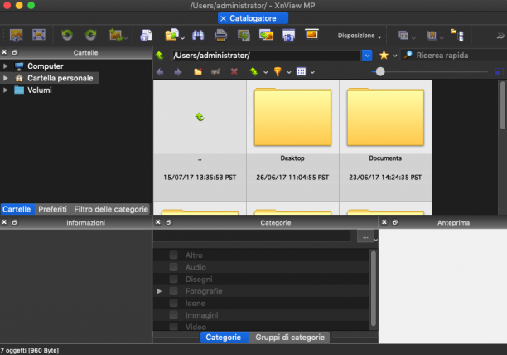Image resolution: width=507 pixels, height=355 pixels.
Task: Rotate clockwise with the green arrow
Action: (91, 35)
